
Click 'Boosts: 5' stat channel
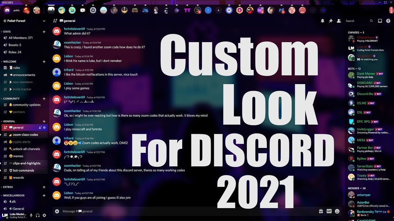(x=24, y=45)
